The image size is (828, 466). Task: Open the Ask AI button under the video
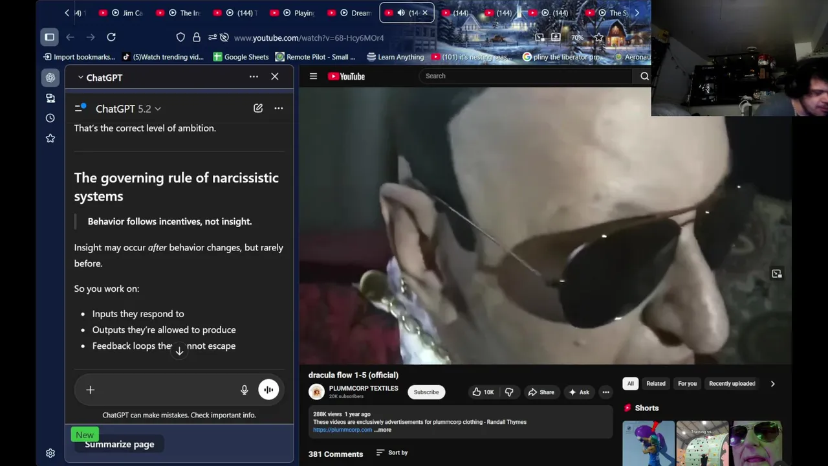coord(579,392)
